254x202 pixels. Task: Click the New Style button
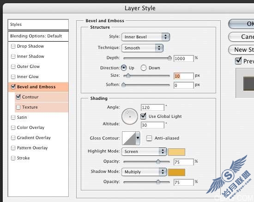tap(242, 49)
